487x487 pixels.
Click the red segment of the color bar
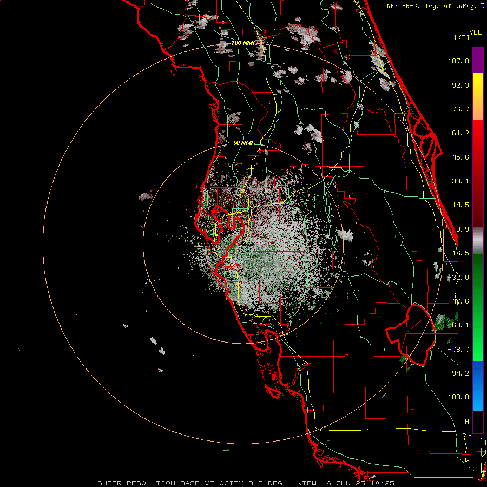click(x=478, y=173)
